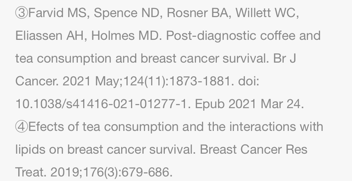Click the DOI 10.1038/s41416-021-01277-1 text
The width and height of the screenshot is (352, 181).
(x=101, y=104)
